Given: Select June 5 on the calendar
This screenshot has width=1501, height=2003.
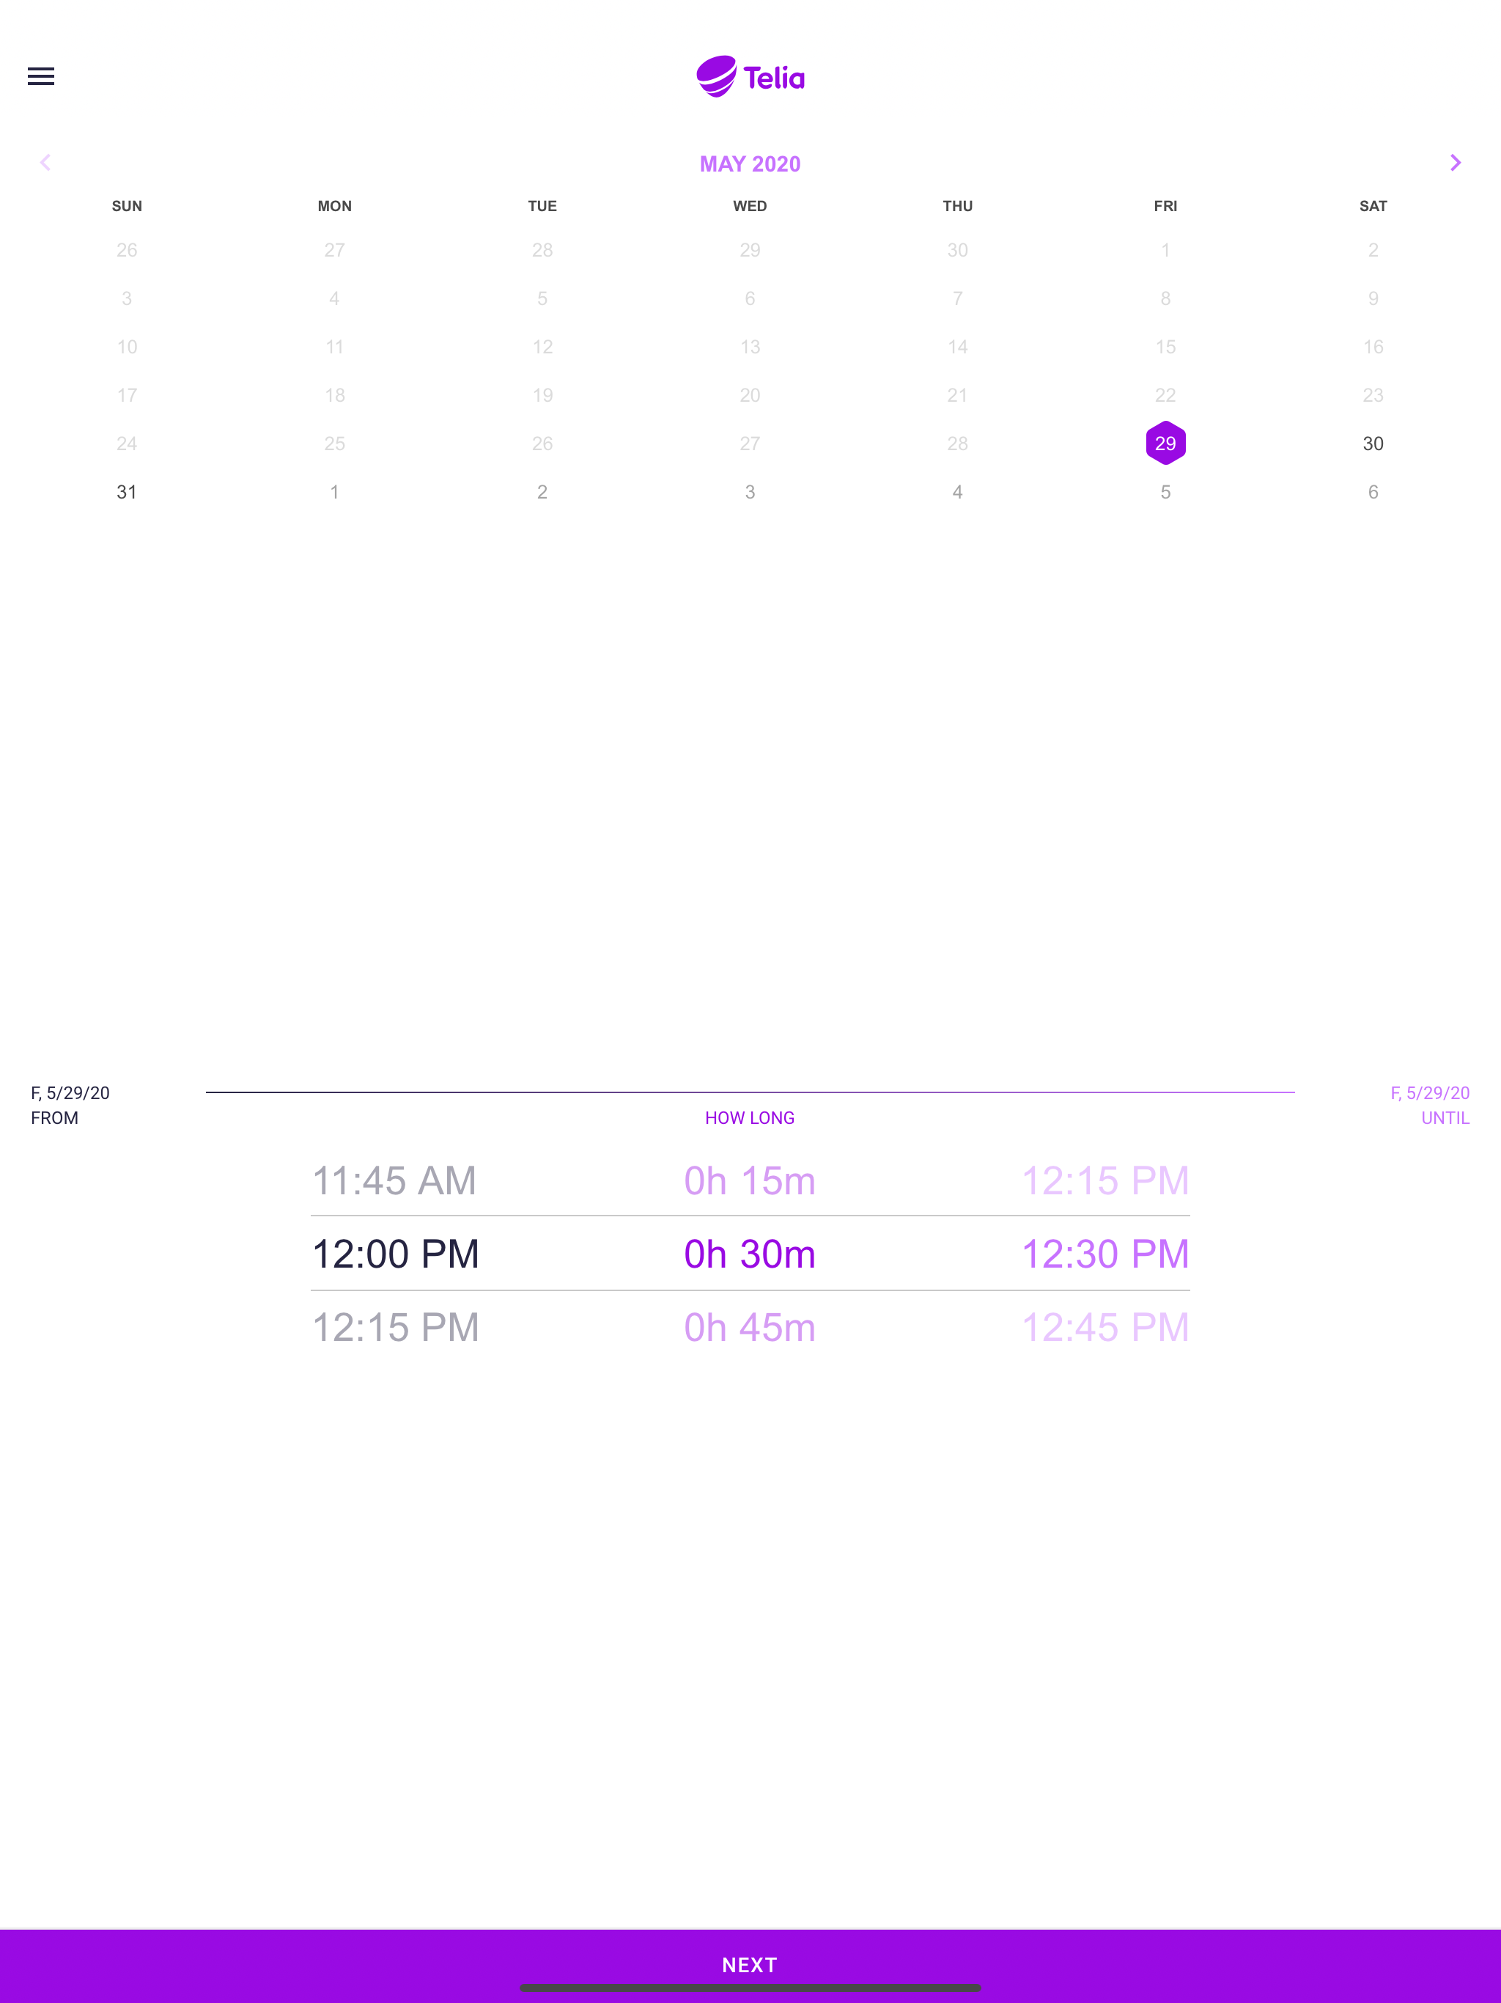Looking at the screenshot, I should tap(1165, 492).
